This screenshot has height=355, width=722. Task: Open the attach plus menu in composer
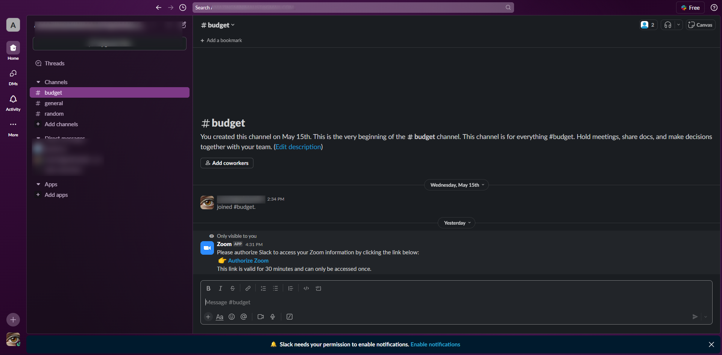(x=208, y=317)
